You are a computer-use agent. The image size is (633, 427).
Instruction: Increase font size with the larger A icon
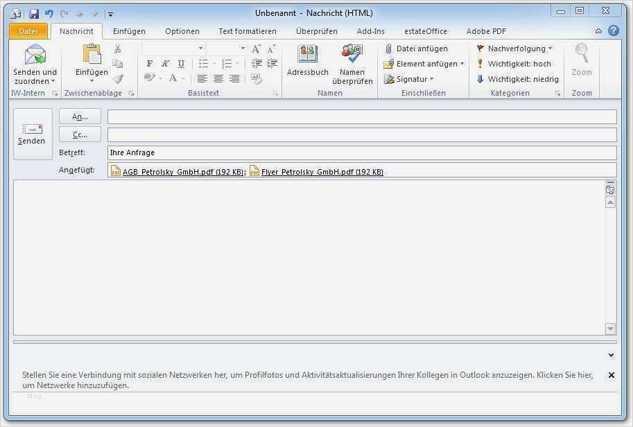point(256,49)
